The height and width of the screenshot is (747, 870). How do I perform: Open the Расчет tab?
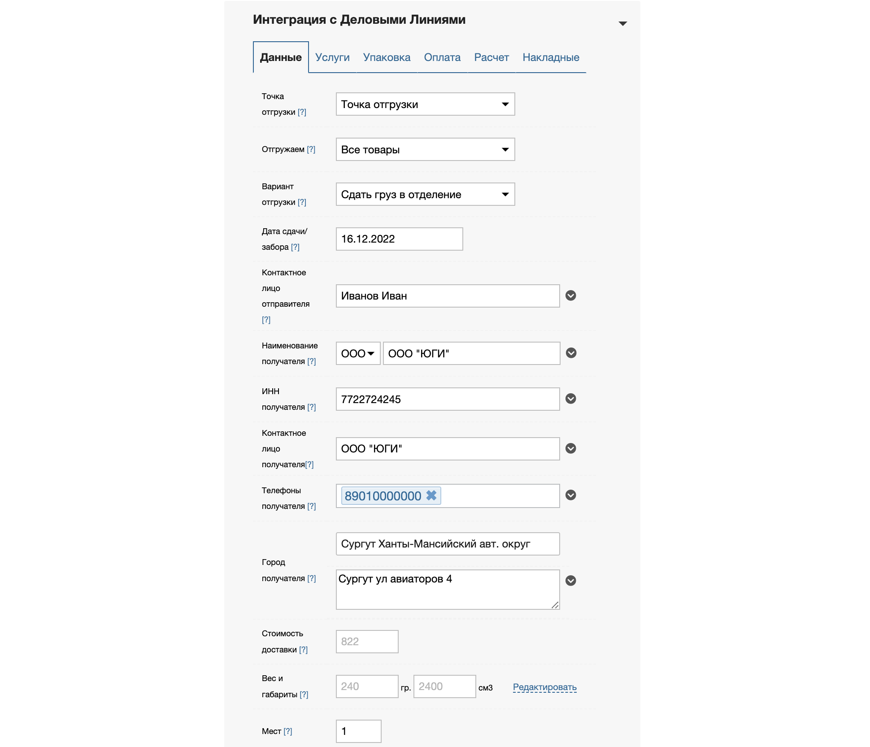point(492,57)
